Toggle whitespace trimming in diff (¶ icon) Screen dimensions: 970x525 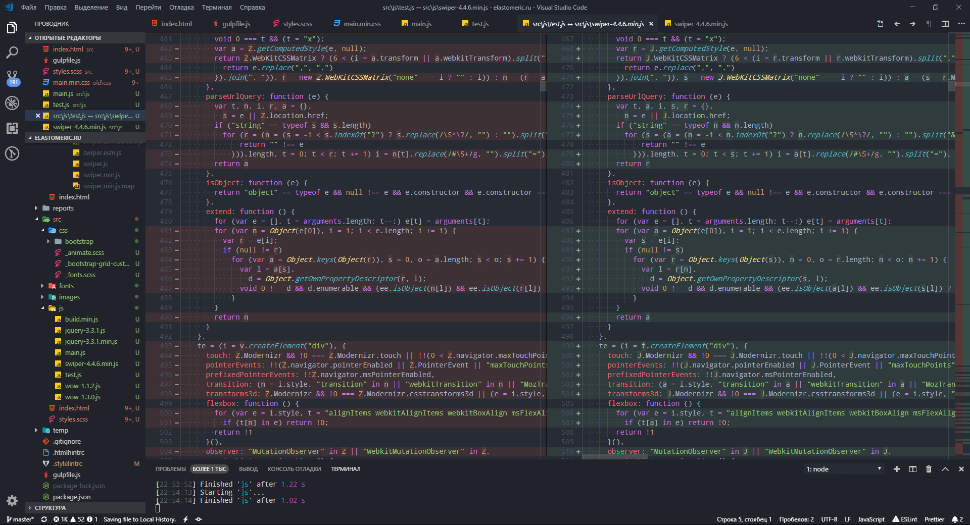[929, 24]
